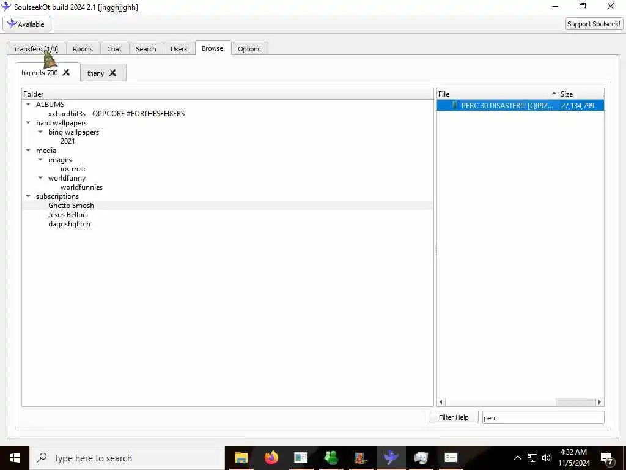Click the file size value 27,134,799

coord(577,105)
